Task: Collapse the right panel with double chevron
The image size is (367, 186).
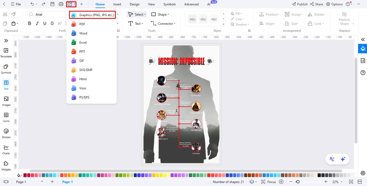Action: (x=363, y=40)
